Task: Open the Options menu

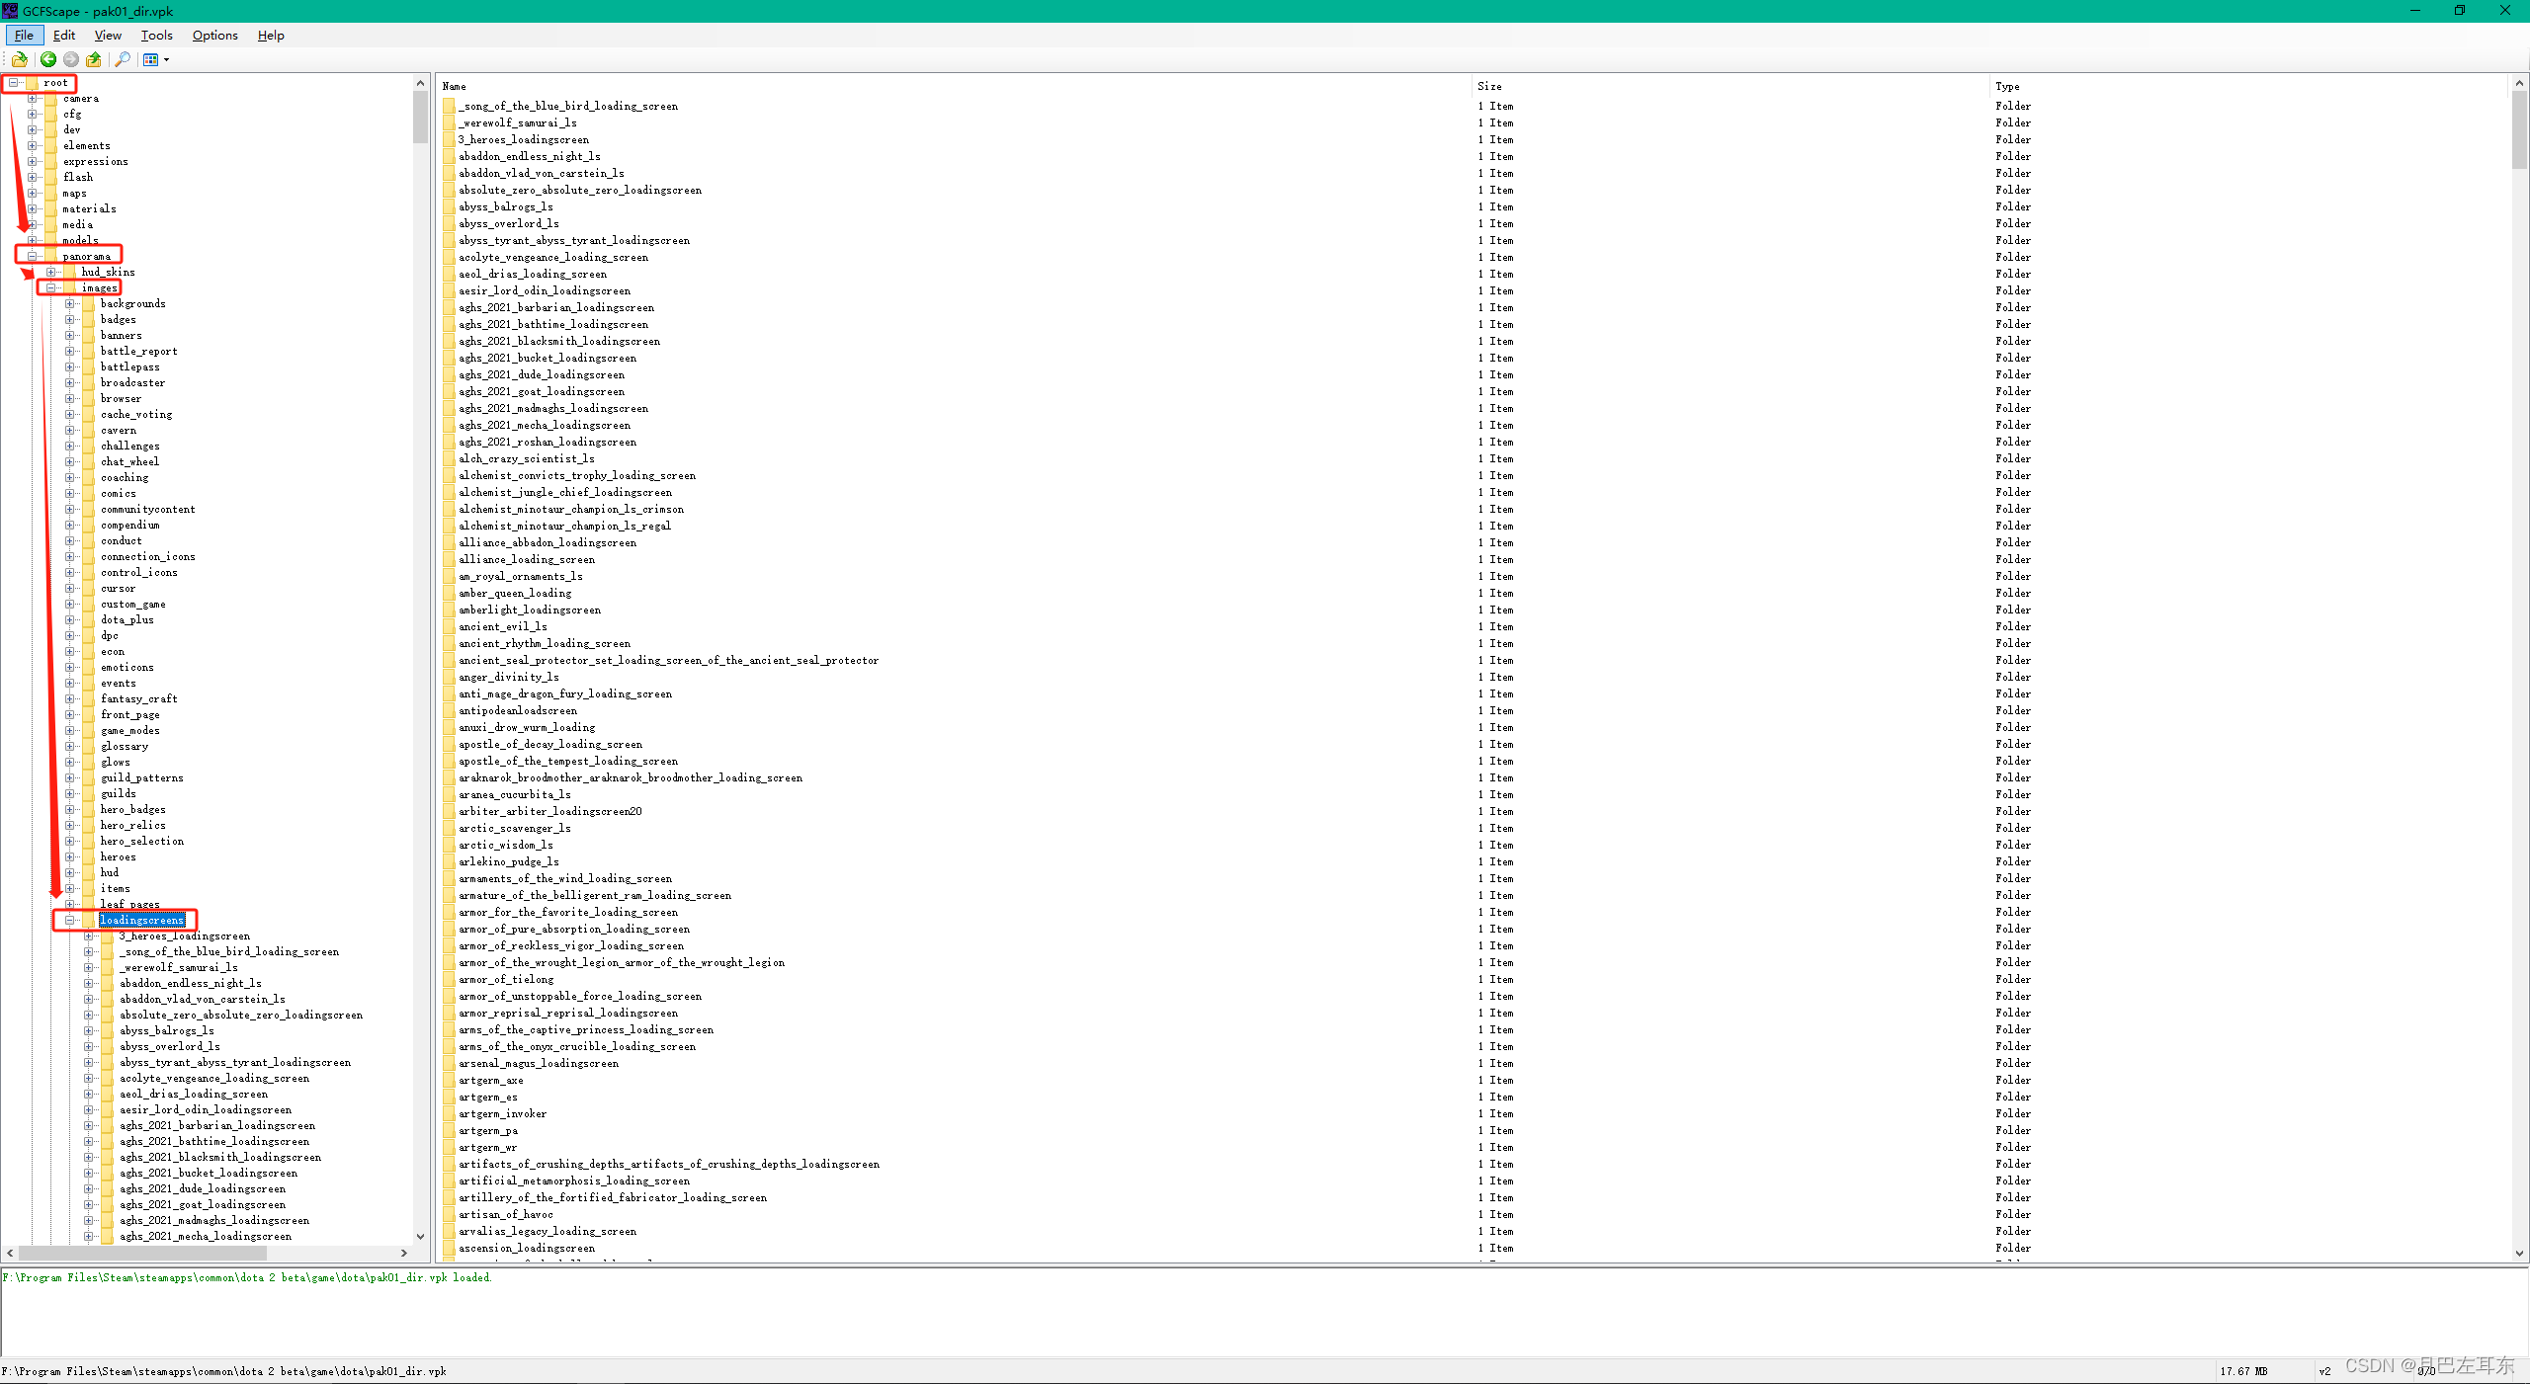Action: [x=214, y=35]
